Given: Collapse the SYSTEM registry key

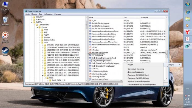Looking at the screenshot, I should (32, 22).
